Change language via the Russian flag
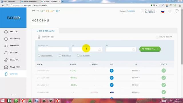Screen dimensions: 183x103 click(163, 11)
